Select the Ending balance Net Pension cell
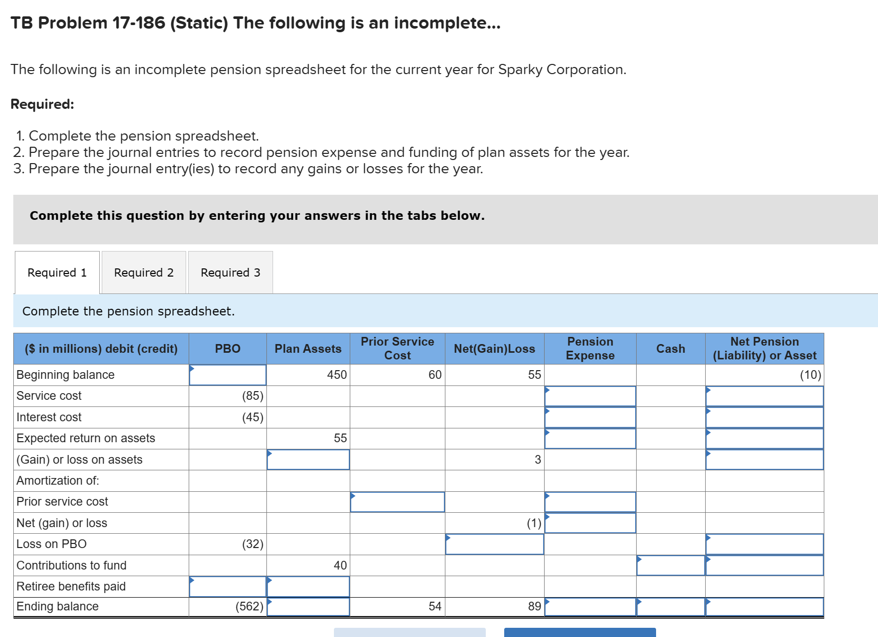The image size is (878, 637). pyautogui.click(x=764, y=608)
